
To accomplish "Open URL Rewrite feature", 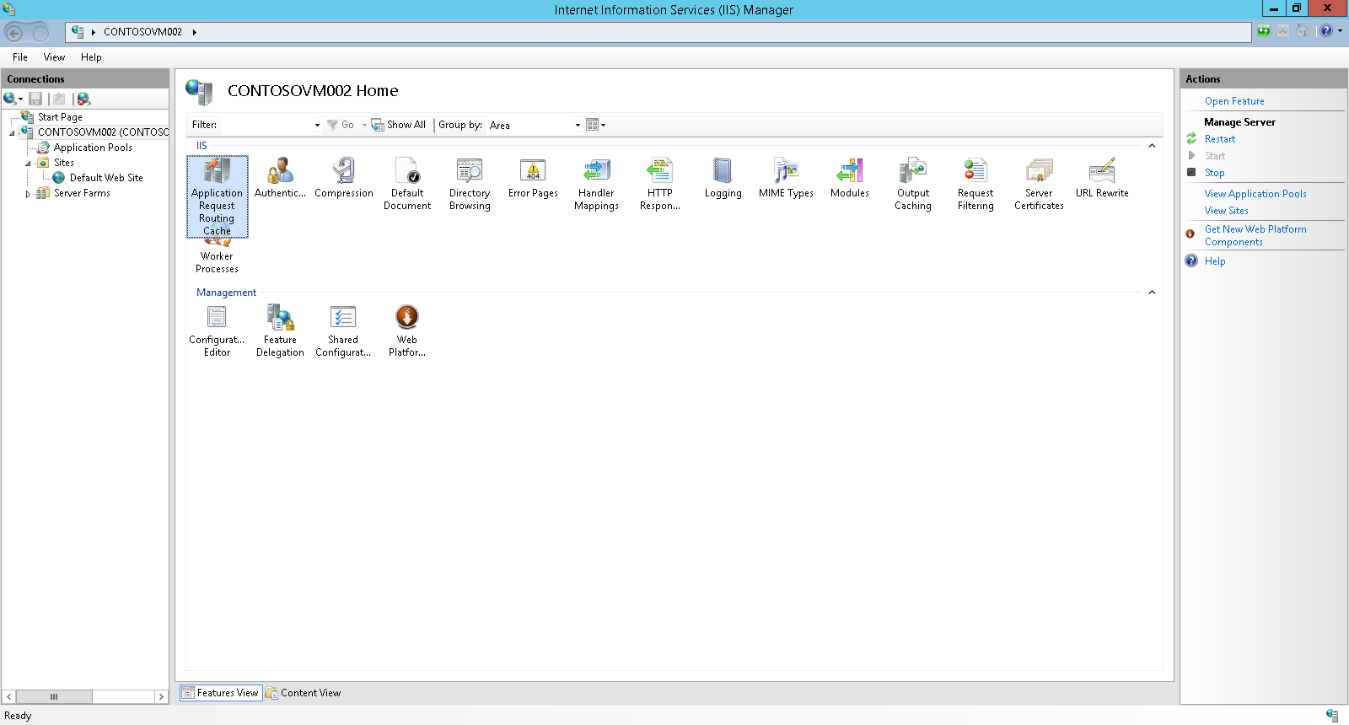I will pyautogui.click(x=1102, y=179).
